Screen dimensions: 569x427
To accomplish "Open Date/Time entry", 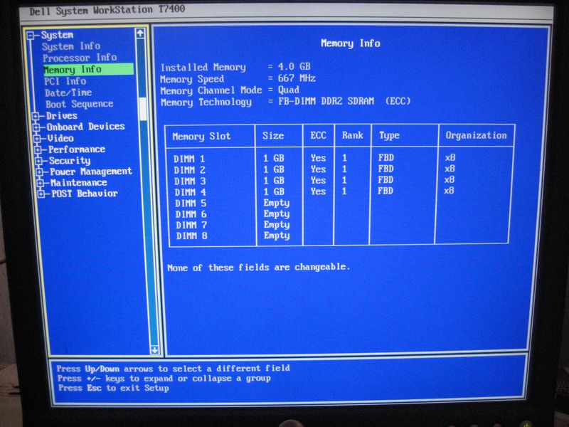I will 68,93.
